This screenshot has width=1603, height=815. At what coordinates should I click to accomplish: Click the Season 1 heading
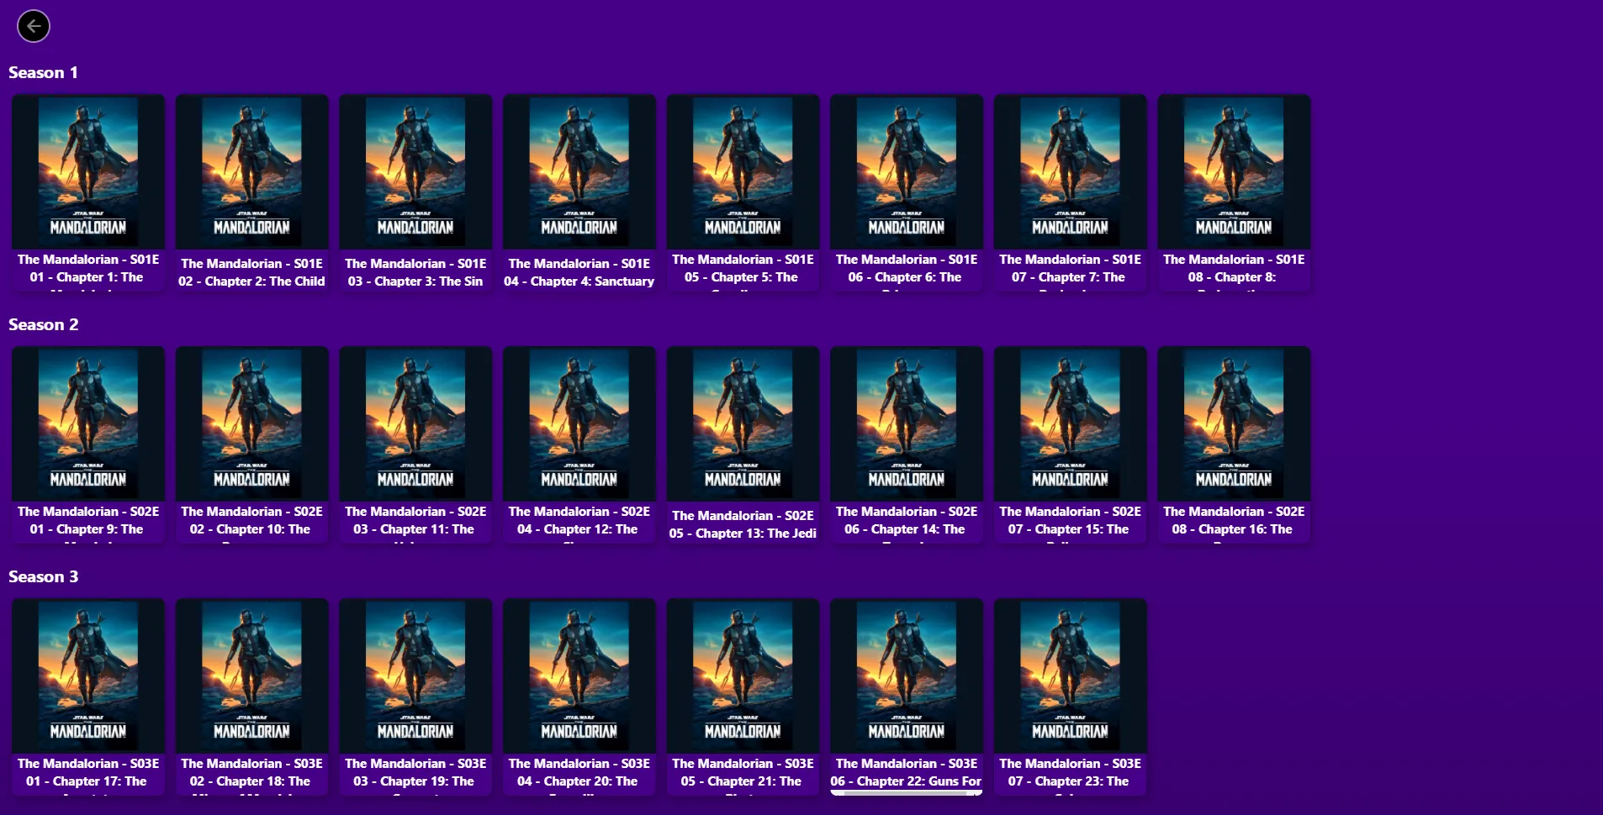[43, 72]
